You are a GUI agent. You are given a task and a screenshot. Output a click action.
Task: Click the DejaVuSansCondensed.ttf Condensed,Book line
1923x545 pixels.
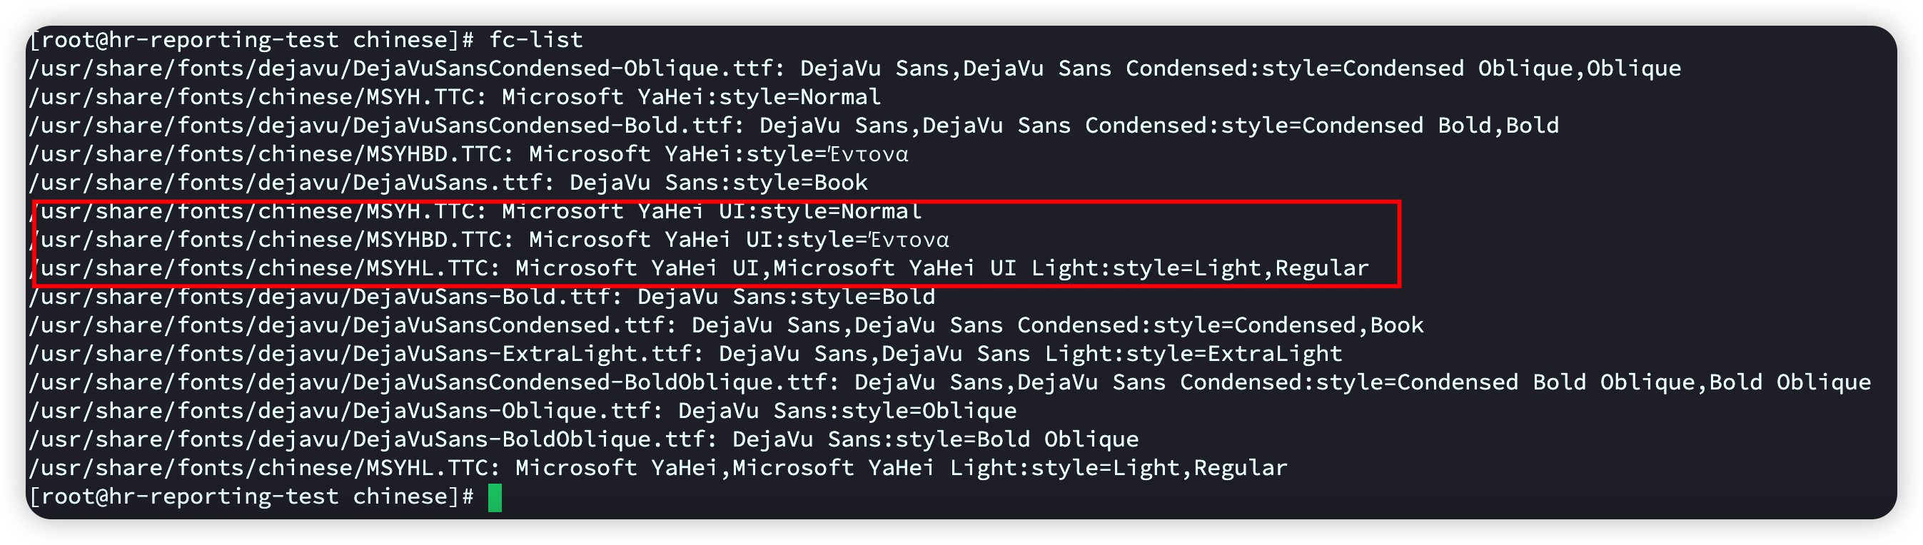[727, 326]
